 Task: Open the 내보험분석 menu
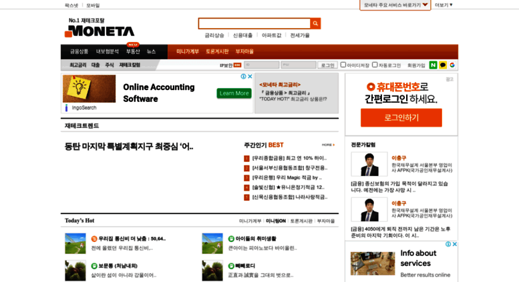tap(108, 51)
